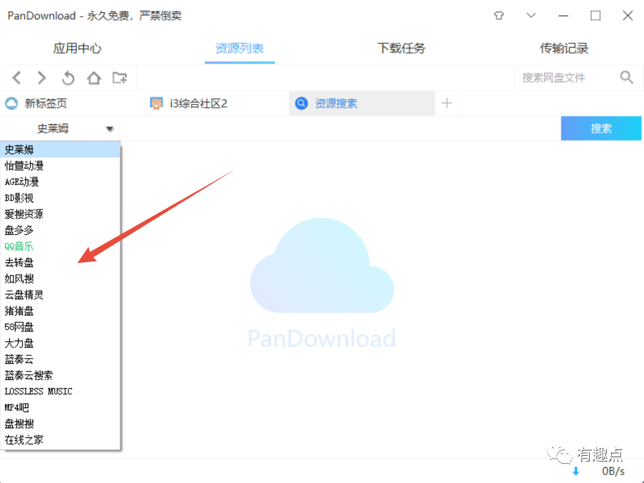Choose 蓝奏云 from the list
This screenshot has height=483, width=644.
60,359
